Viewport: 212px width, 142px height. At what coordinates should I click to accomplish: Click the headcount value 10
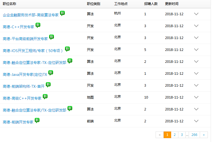tap(146, 97)
